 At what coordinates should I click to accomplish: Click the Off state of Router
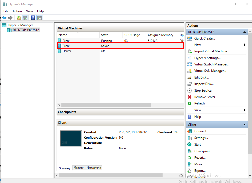103,51
